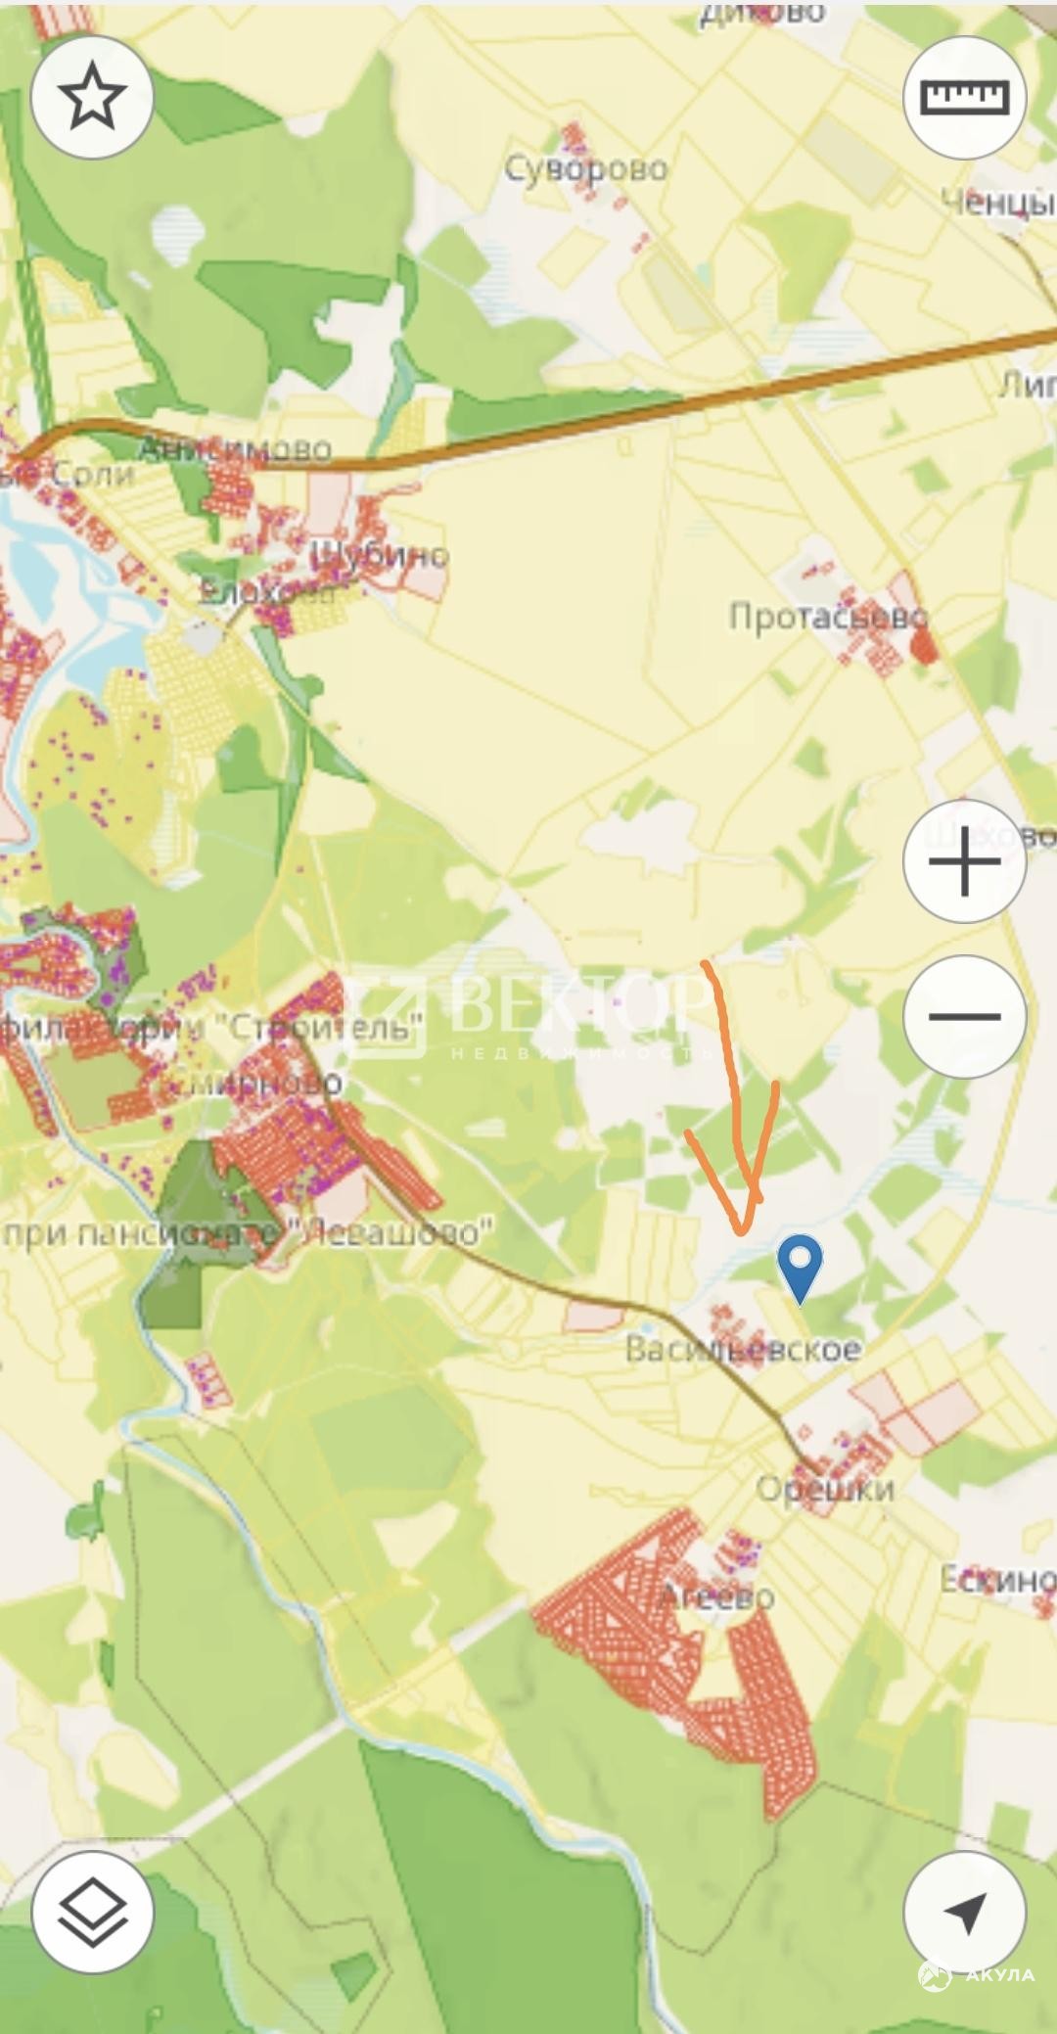
Task: Click the Ченцы village label
Action: (998, 203)
